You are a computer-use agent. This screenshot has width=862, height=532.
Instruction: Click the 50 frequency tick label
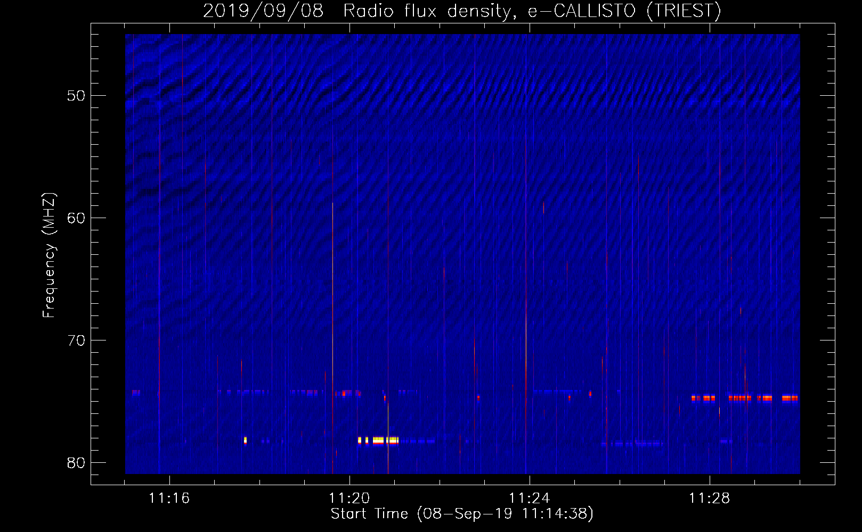point(77,96)
